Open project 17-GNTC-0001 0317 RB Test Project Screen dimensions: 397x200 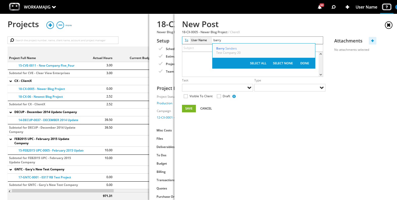pyautogui.click(x=45, y=177)
